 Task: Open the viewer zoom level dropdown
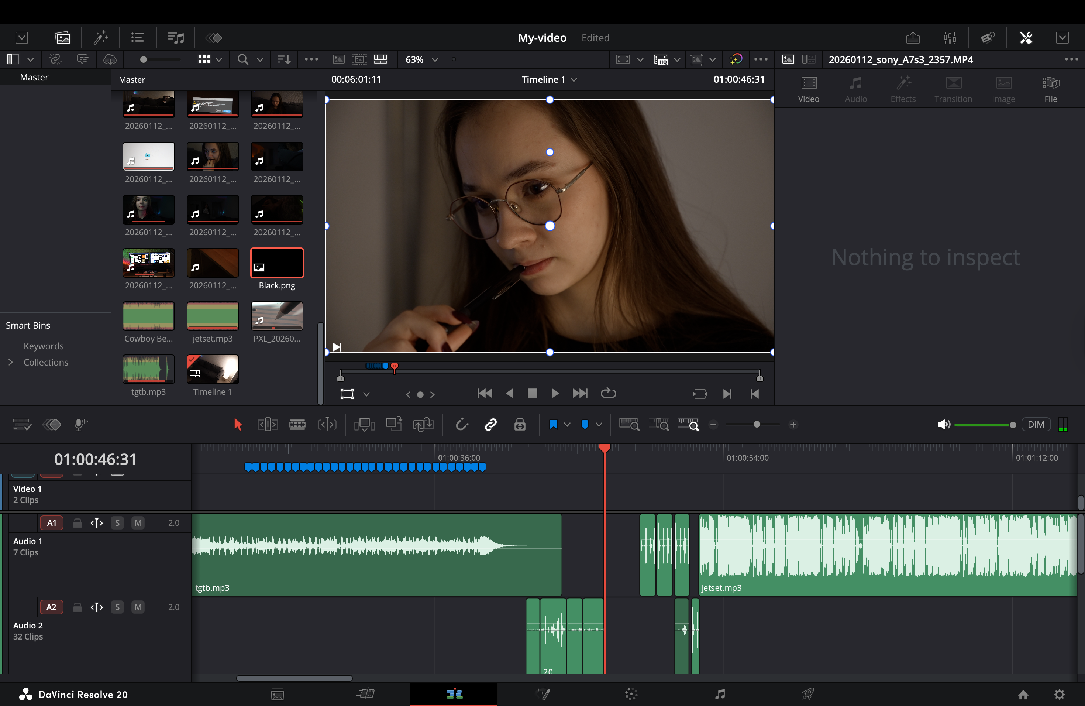(420, 59)
